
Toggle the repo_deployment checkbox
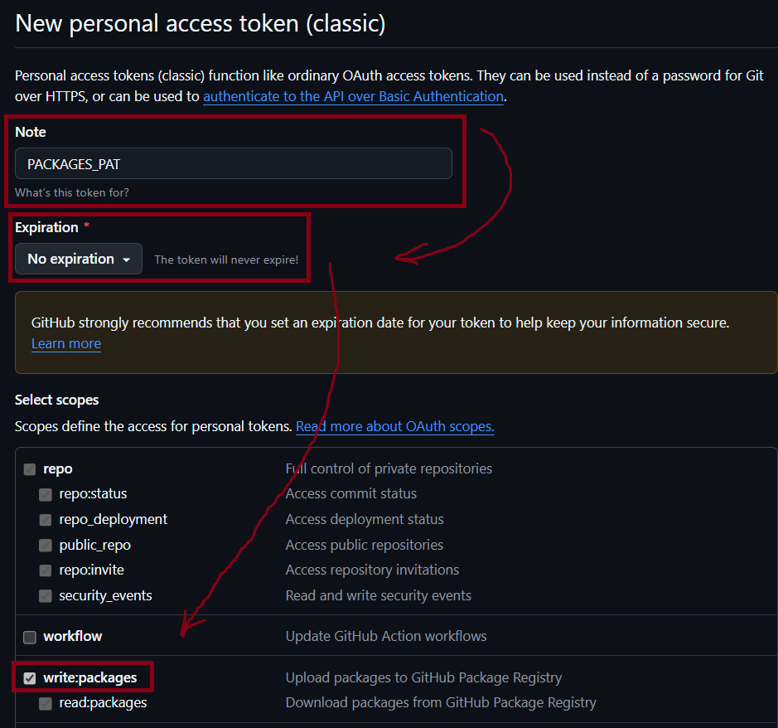tap(46, 520)
